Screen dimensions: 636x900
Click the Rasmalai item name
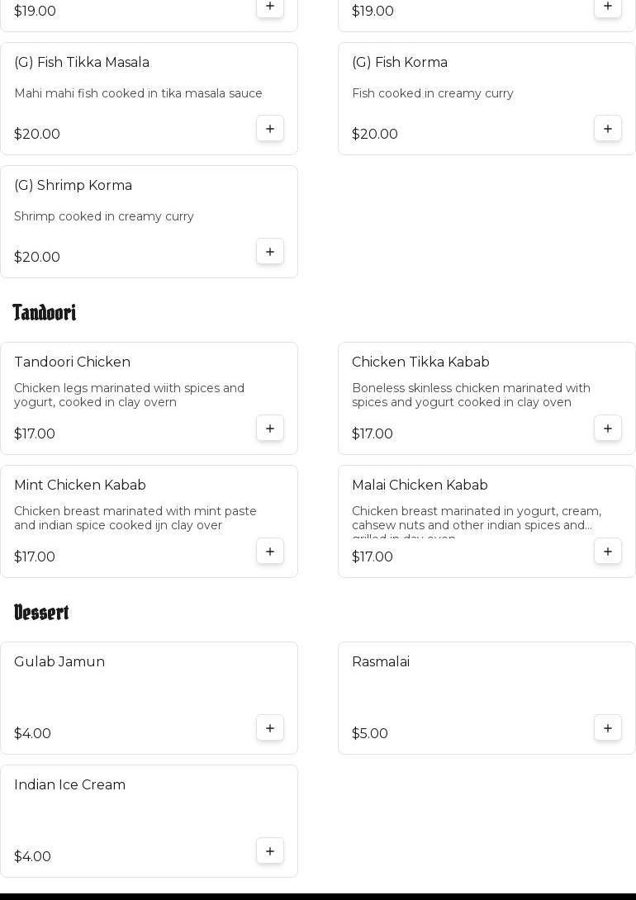(x=381, y=661)
